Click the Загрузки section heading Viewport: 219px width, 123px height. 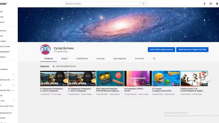tap(44, 66)
